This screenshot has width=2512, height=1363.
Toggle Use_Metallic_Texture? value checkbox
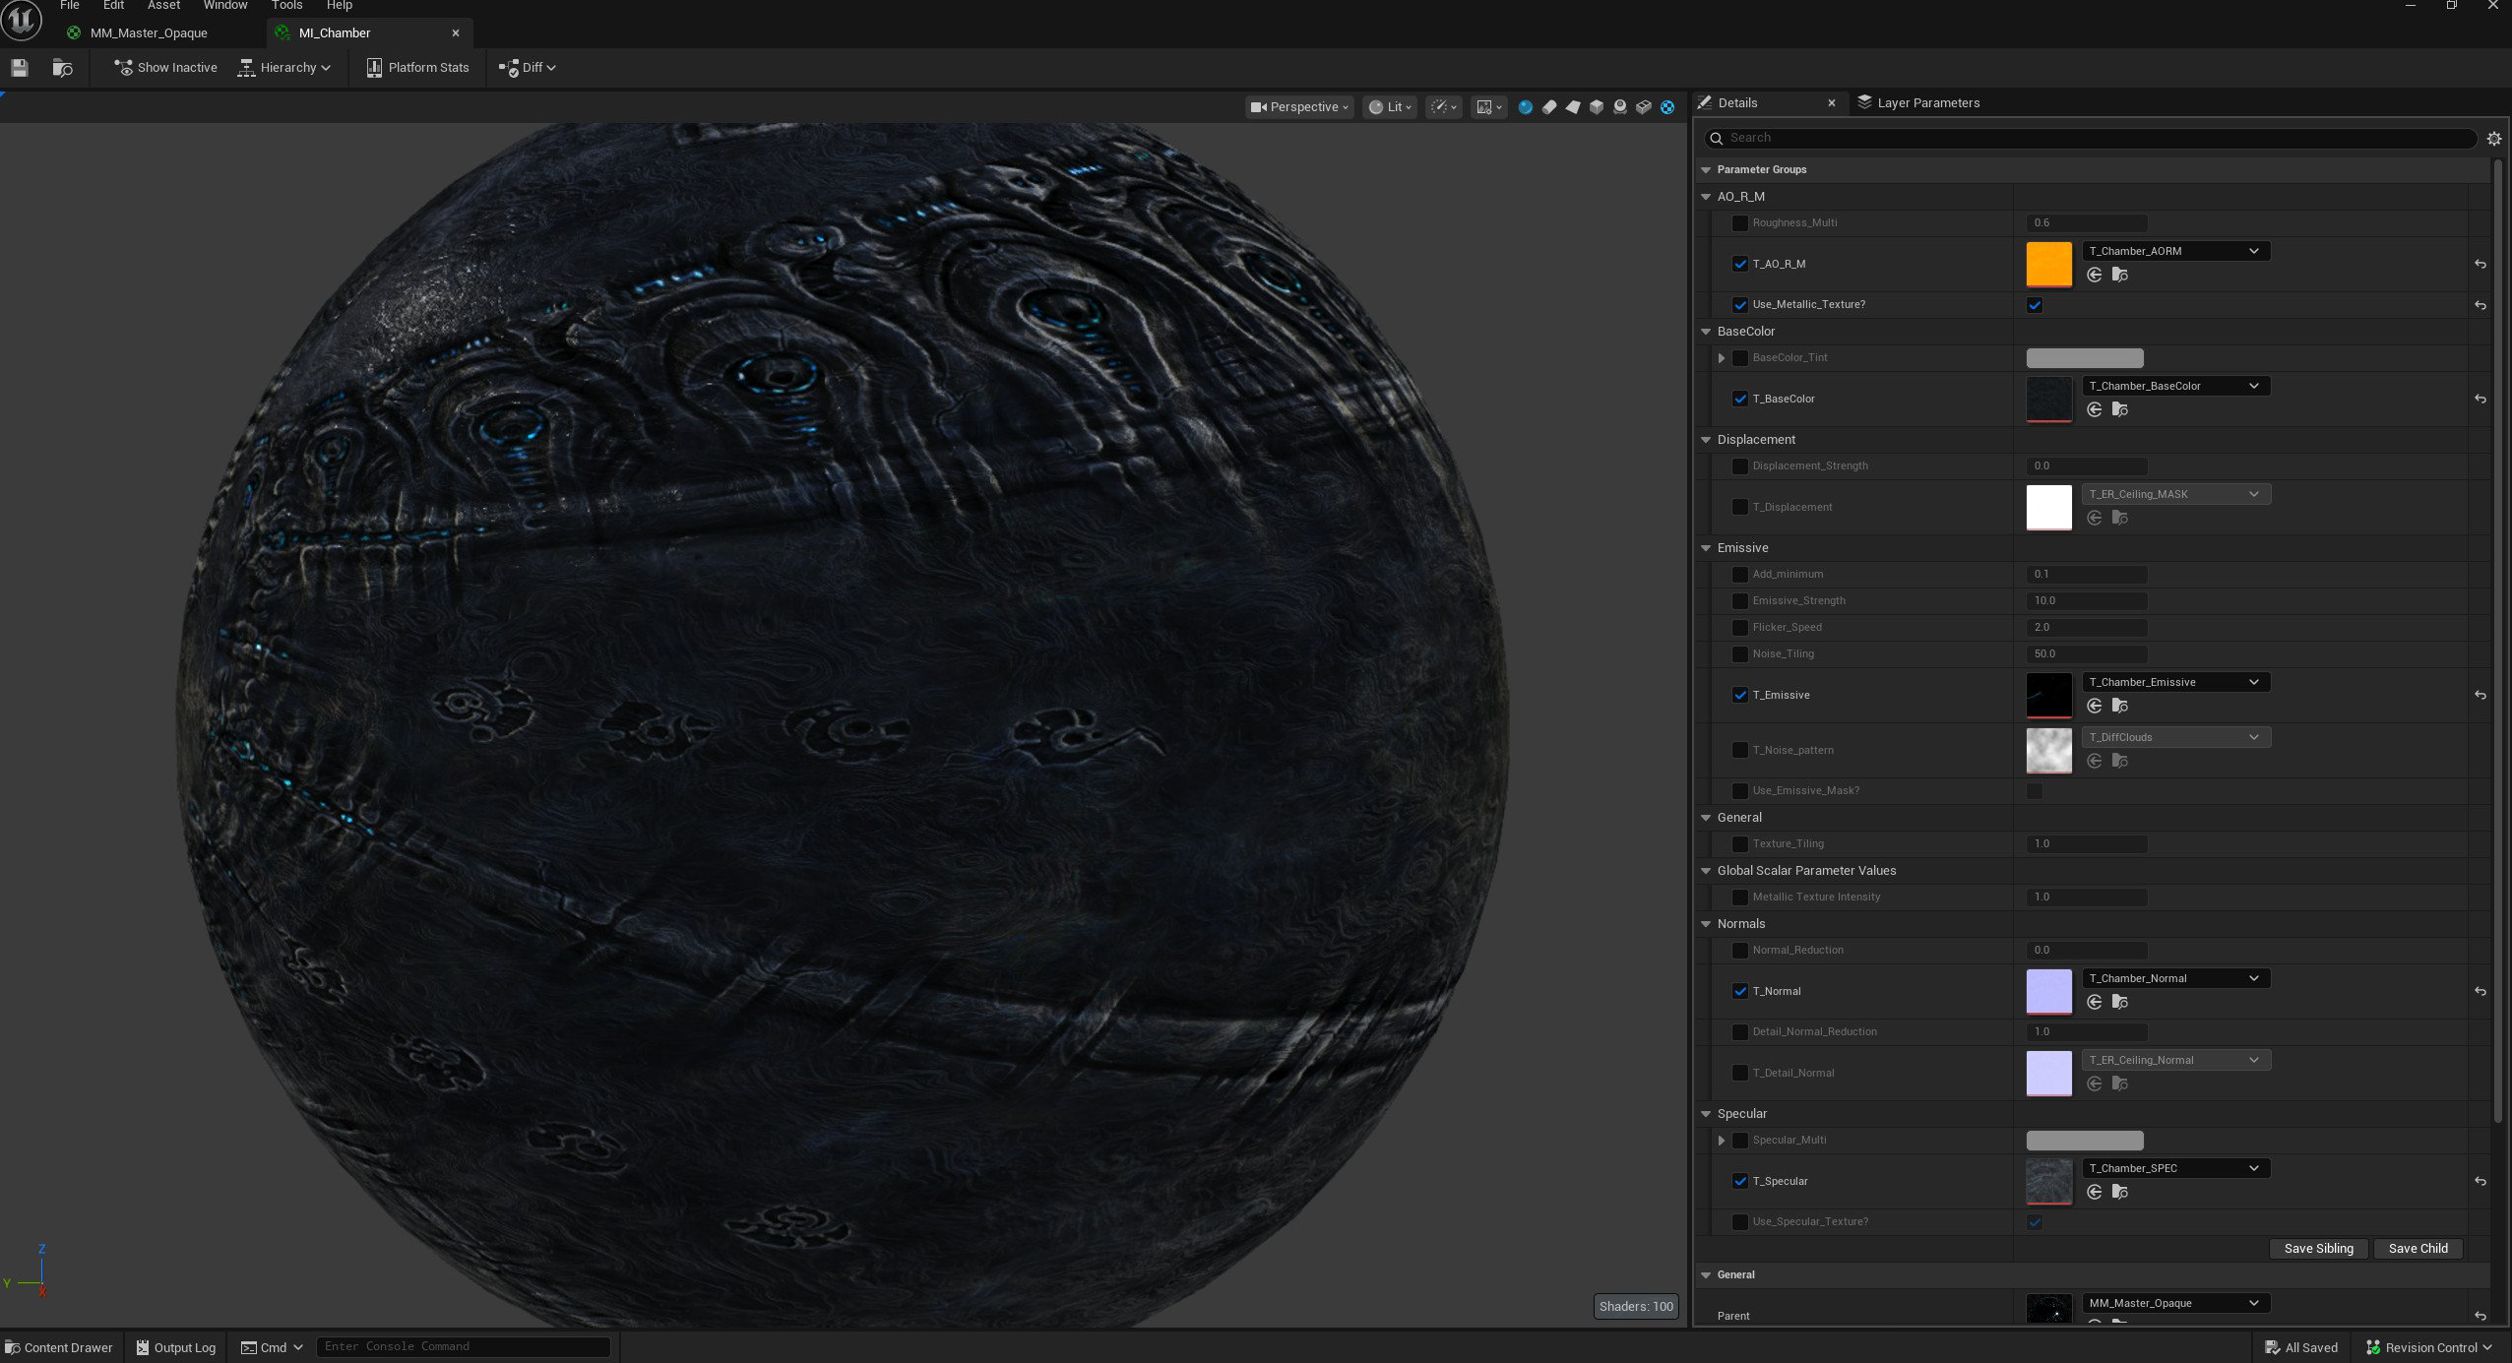coord(2034,305)
